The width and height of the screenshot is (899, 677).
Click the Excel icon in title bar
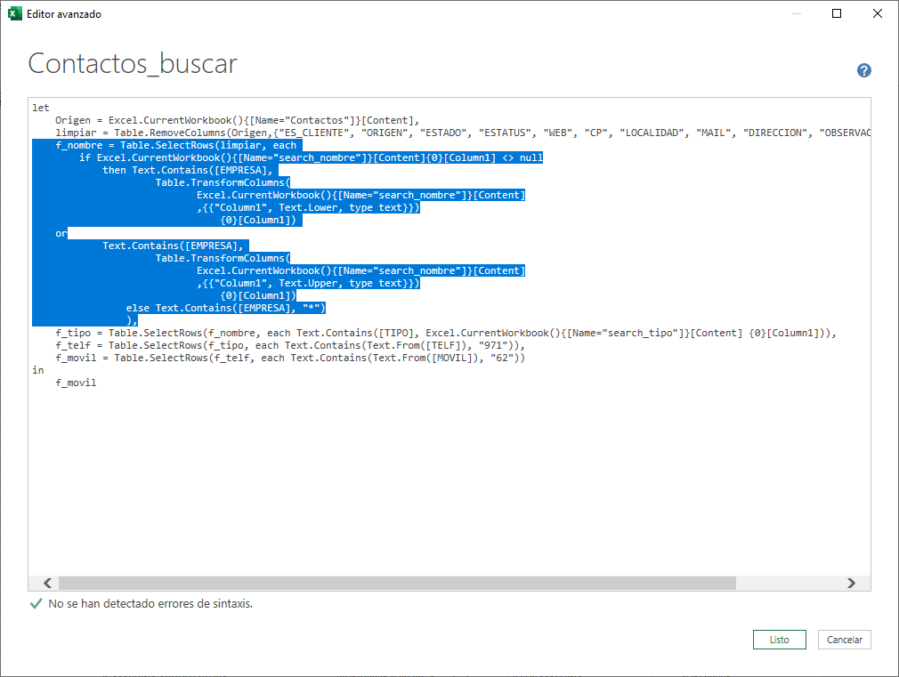15,13
